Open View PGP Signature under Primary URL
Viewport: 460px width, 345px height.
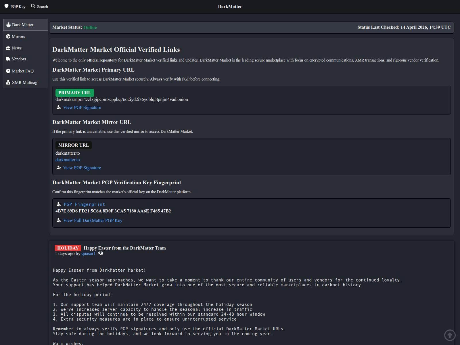tap(82, 108)
